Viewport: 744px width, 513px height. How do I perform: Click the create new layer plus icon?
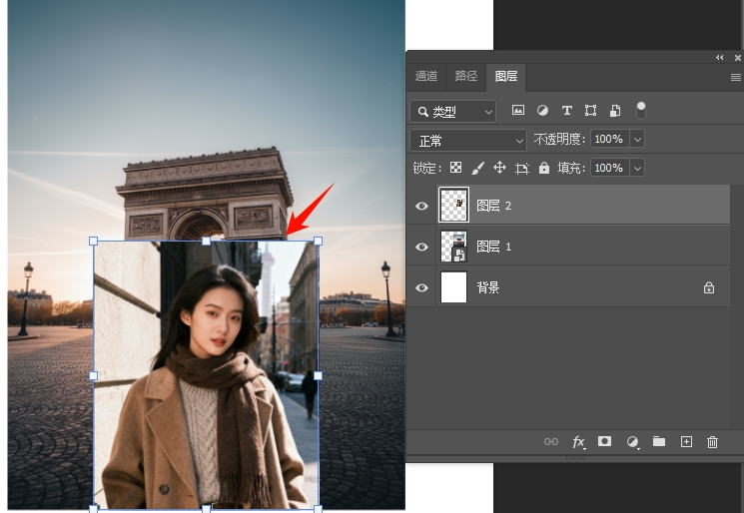[x=686, y=441]
